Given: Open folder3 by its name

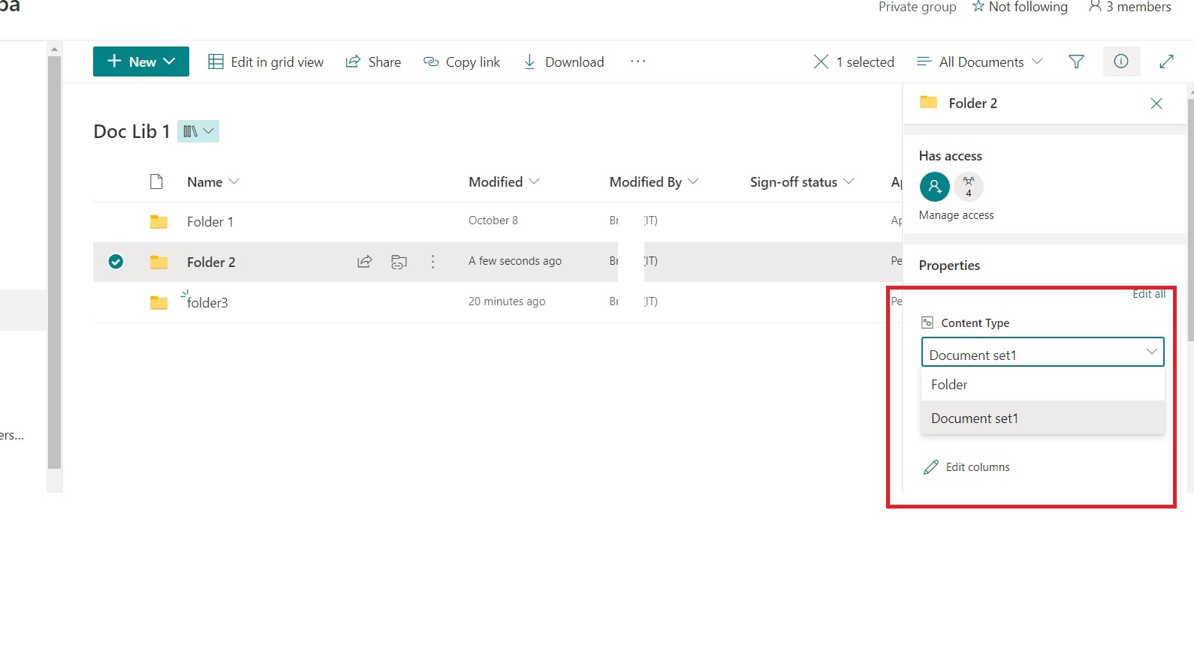Looking at the screenshot, I should (207, 302).
